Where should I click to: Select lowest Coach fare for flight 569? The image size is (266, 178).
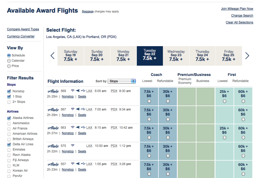[149, 101]
